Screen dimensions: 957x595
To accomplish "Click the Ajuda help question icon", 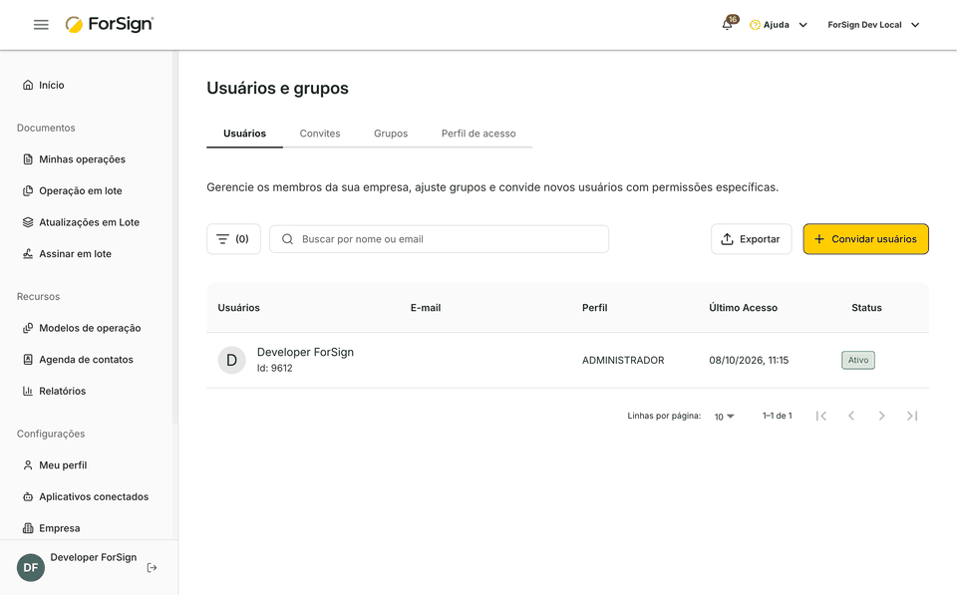I will tap(755, 25).
